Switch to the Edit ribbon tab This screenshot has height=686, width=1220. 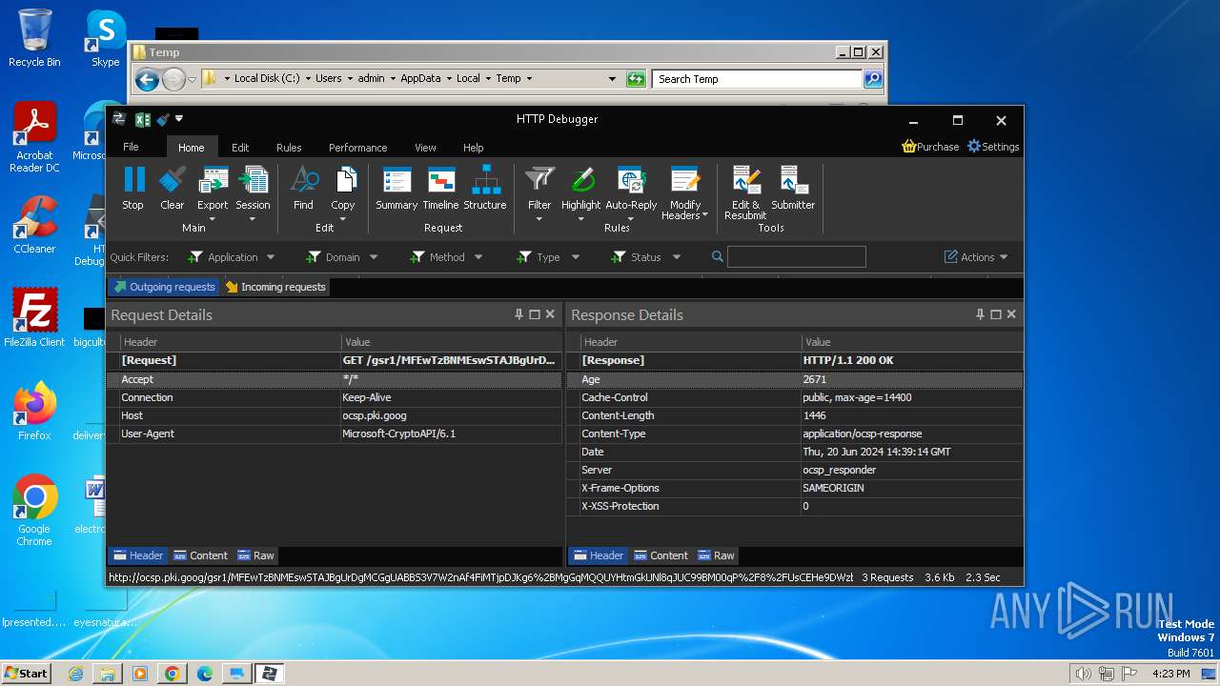tap(240, 148)
